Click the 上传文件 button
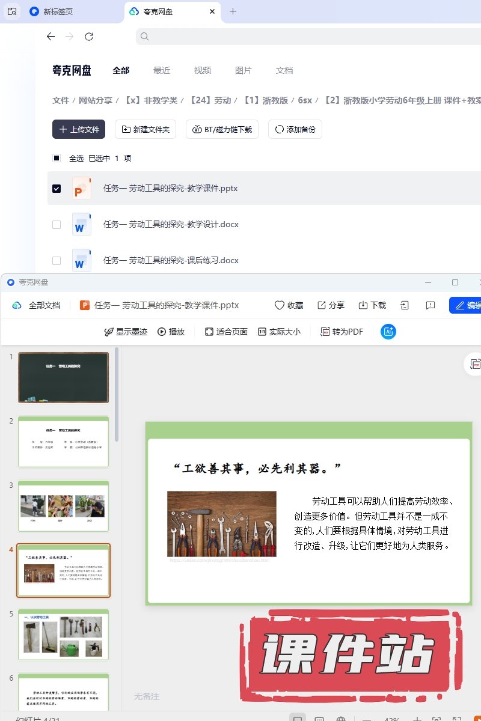 [79, 129]
